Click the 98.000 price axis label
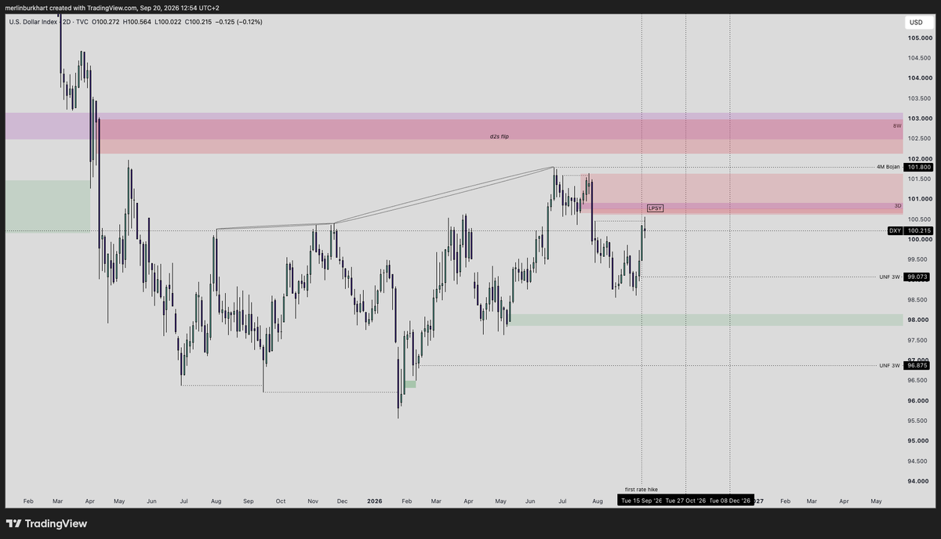This screenshot has width=941, height=539. tap(920, 320)
